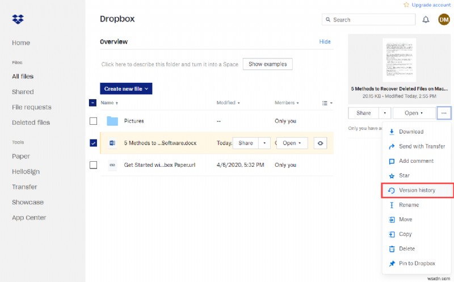Open Shared in sidebar
Screen dimensions: 454x282
pos(23,92)
